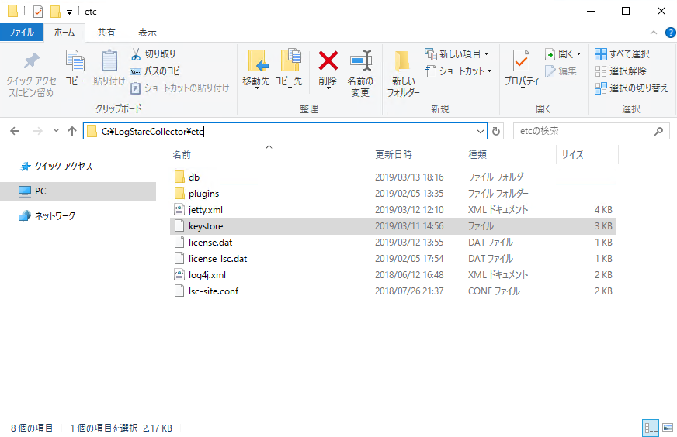The width and height of the screenshot is (677, 437).
Task: Expand address bar history dropdown
Action: click(x=480, y=132)
